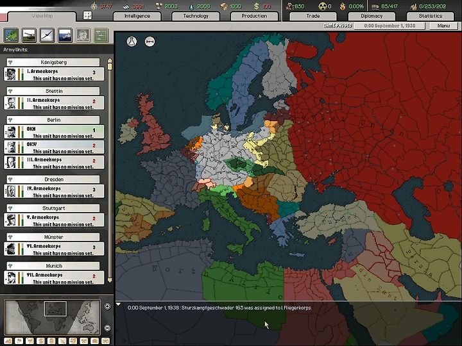The width and height of the screenshot is (462, 346).
Task: Select the III. Armeekorps unit row
Action: [54, 162]
